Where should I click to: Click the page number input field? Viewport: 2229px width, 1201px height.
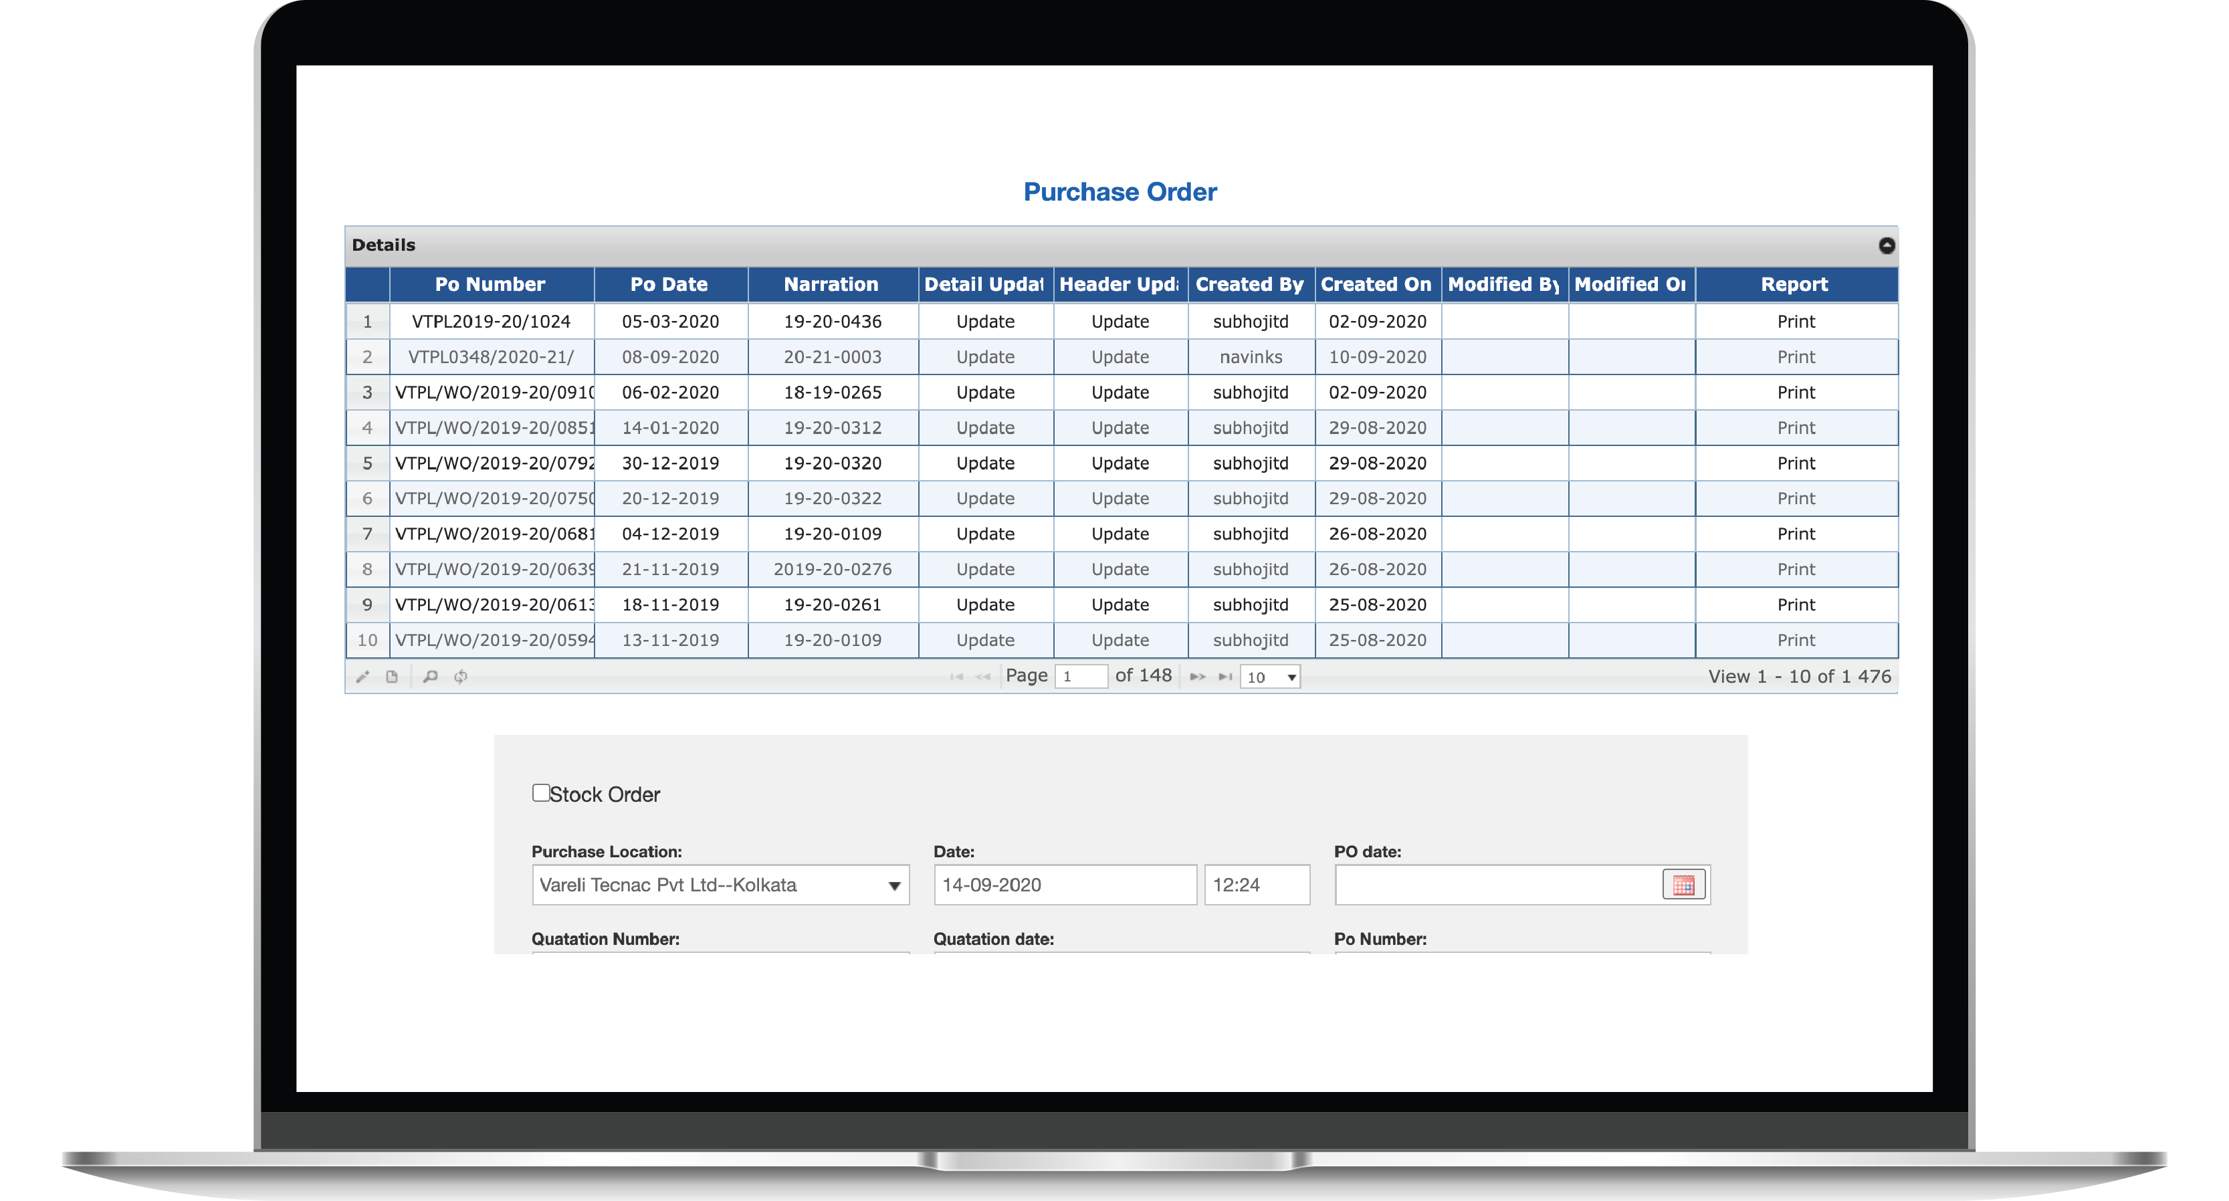coord(1081,677)
